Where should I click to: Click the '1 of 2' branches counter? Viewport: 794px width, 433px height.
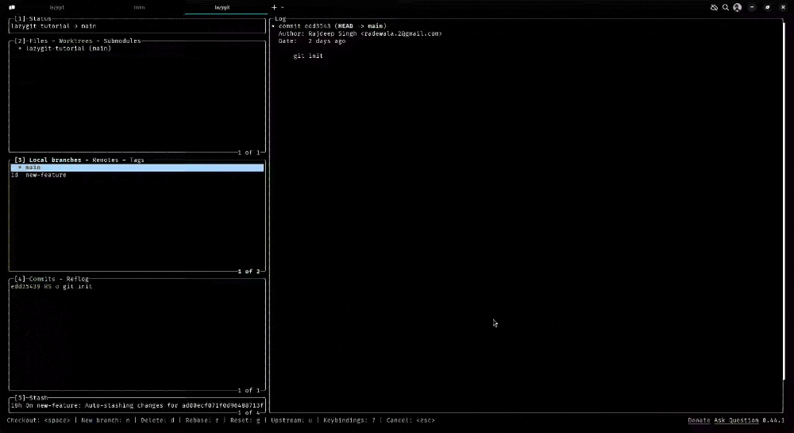[x=249, y=272]
